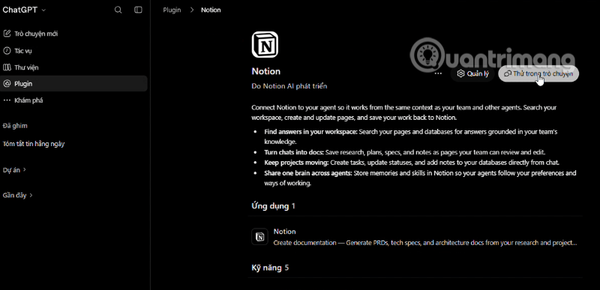Click the Find answers in your workspace bullet

[x=410, y=136]
